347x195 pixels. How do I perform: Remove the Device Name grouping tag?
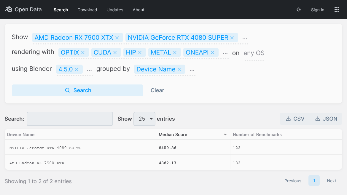tap(179, 69)
